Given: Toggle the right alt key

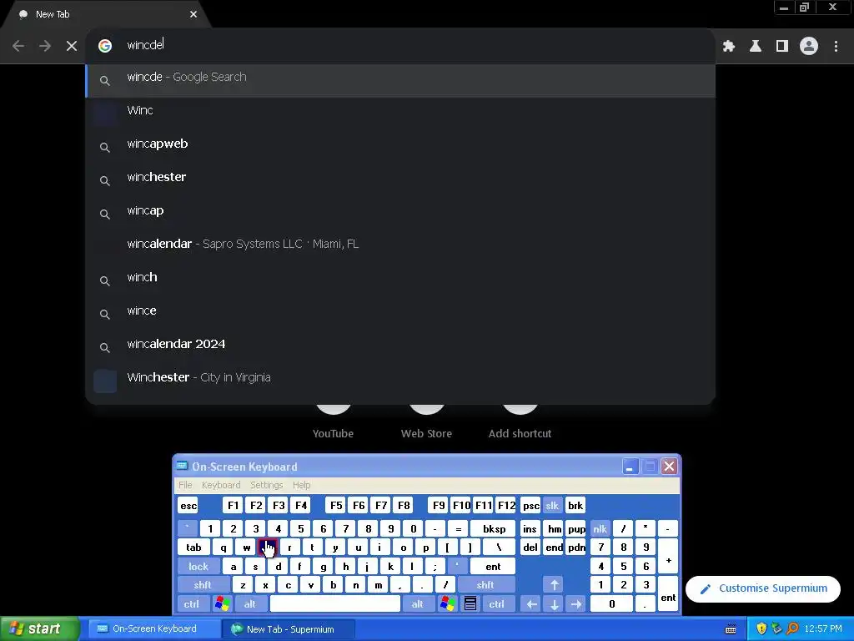Looking at the screenshot, I should 418,604.
